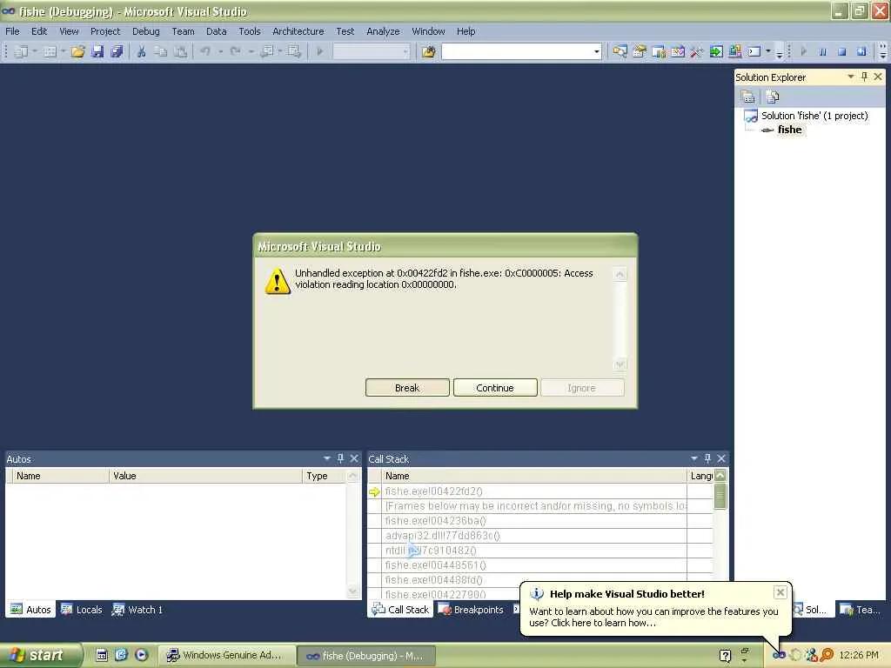Open the Command Window toolbar icon
Image resolution: width=891 pixels, height=668 pixels.
754,51
